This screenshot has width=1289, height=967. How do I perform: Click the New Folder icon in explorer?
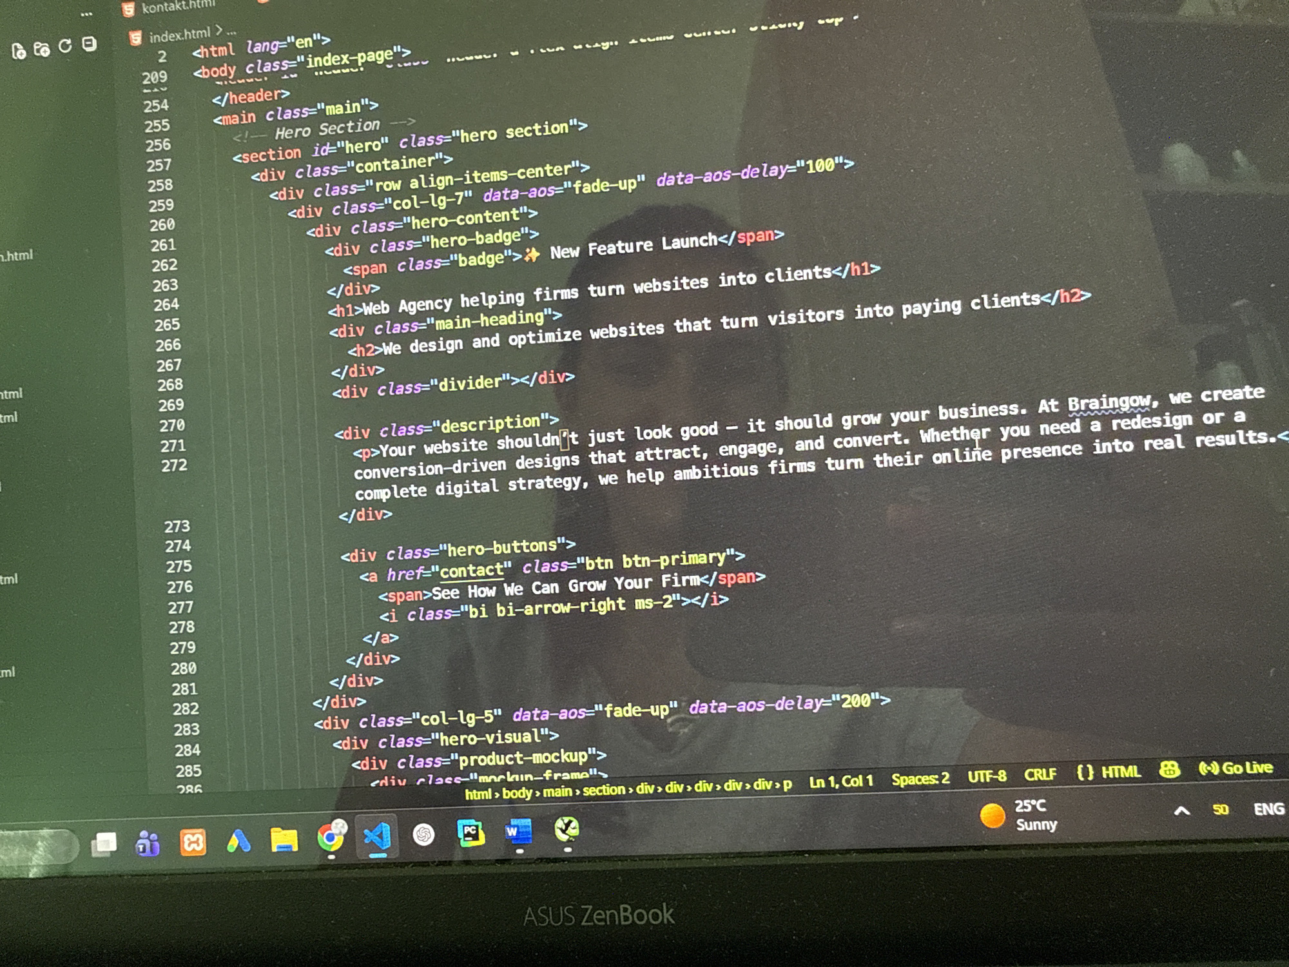tap(42, 49)
